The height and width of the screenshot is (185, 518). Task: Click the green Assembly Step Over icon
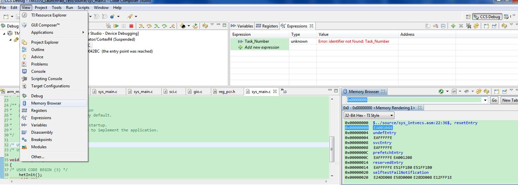click(x=165, y=26)
